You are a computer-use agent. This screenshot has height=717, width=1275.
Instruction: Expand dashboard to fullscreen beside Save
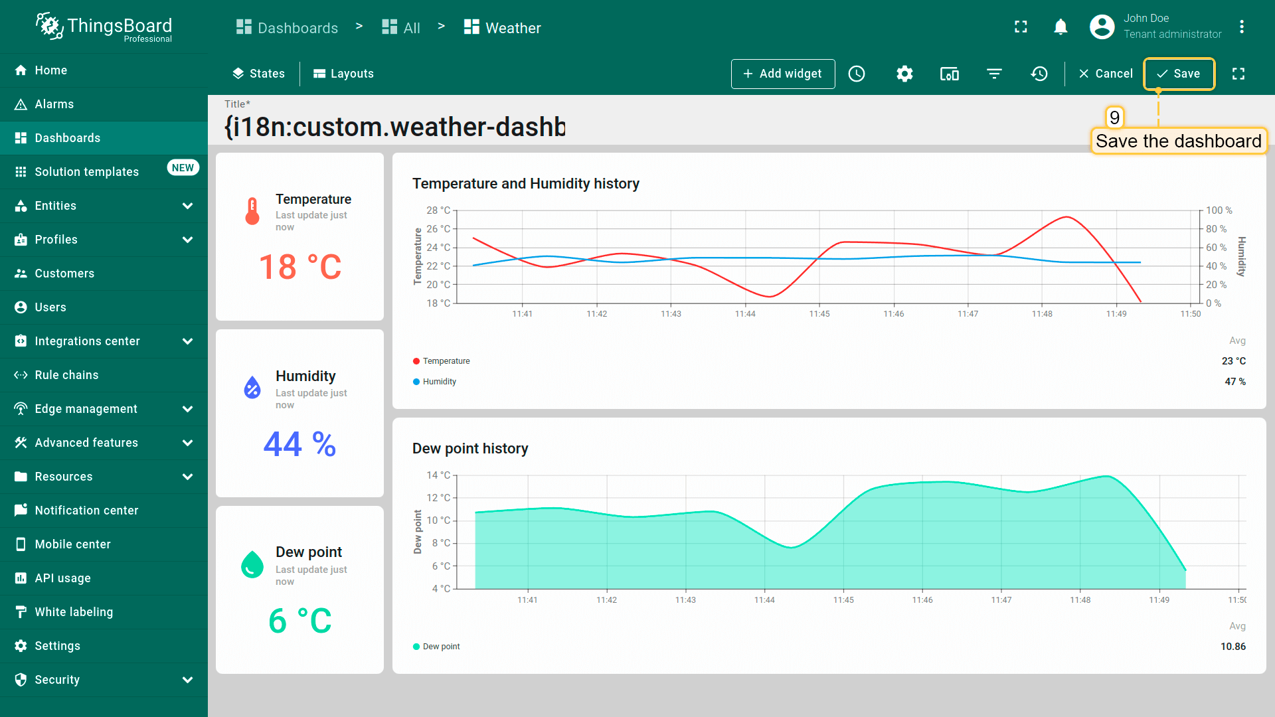click(x=1238, y=74)
